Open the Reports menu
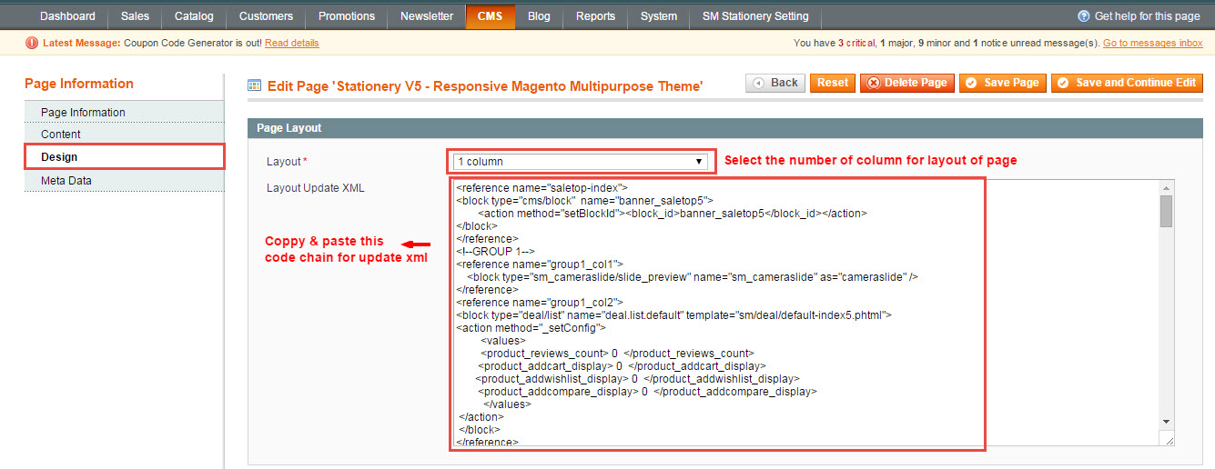 pos(595,16)
